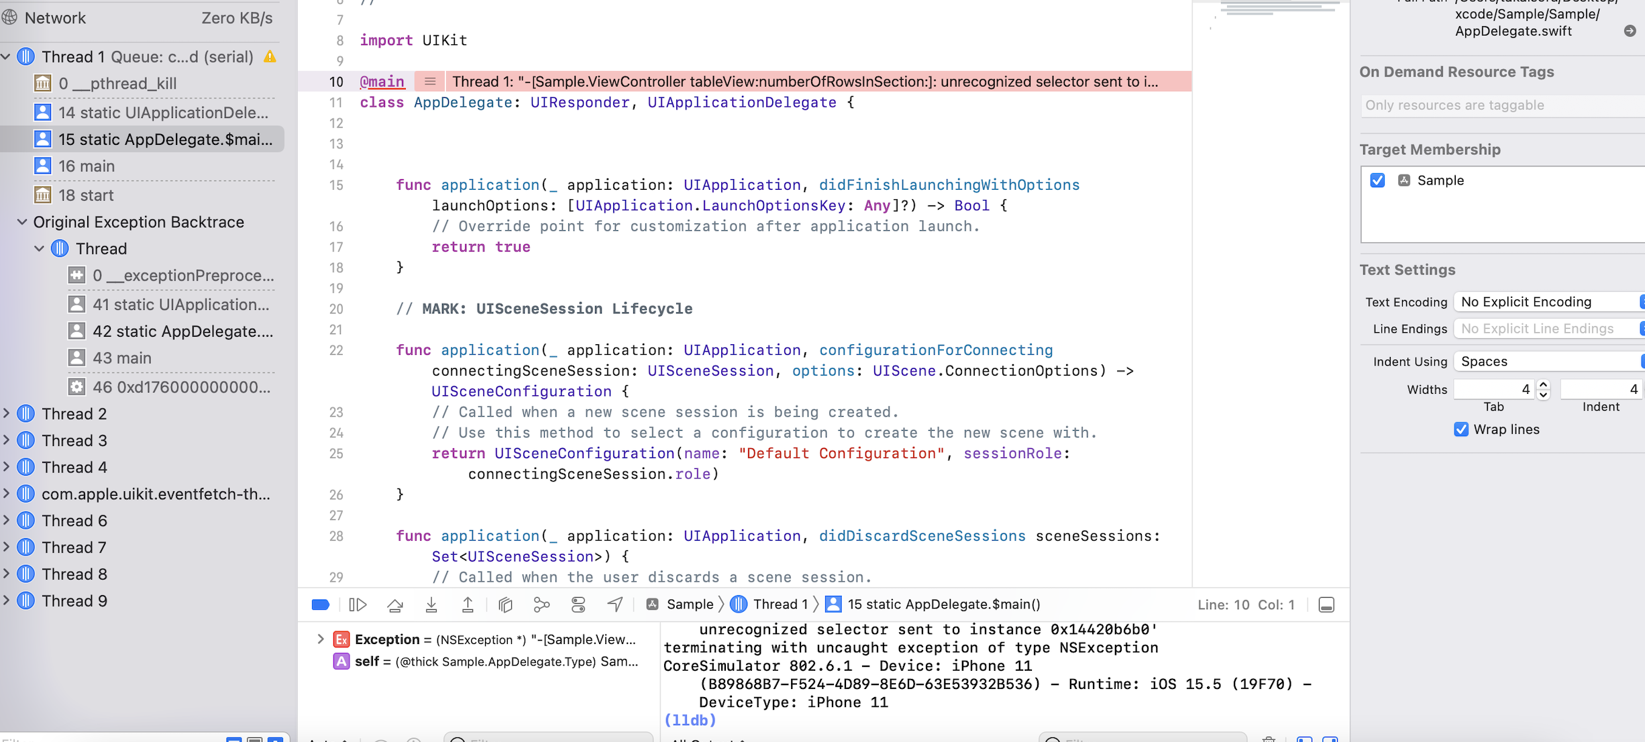Hide the debug area with panel icon

(1326, 604)
